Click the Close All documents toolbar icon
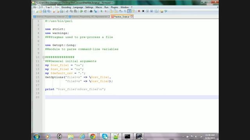The width and height of the screenshot is (250, 140). pos(57,11)
